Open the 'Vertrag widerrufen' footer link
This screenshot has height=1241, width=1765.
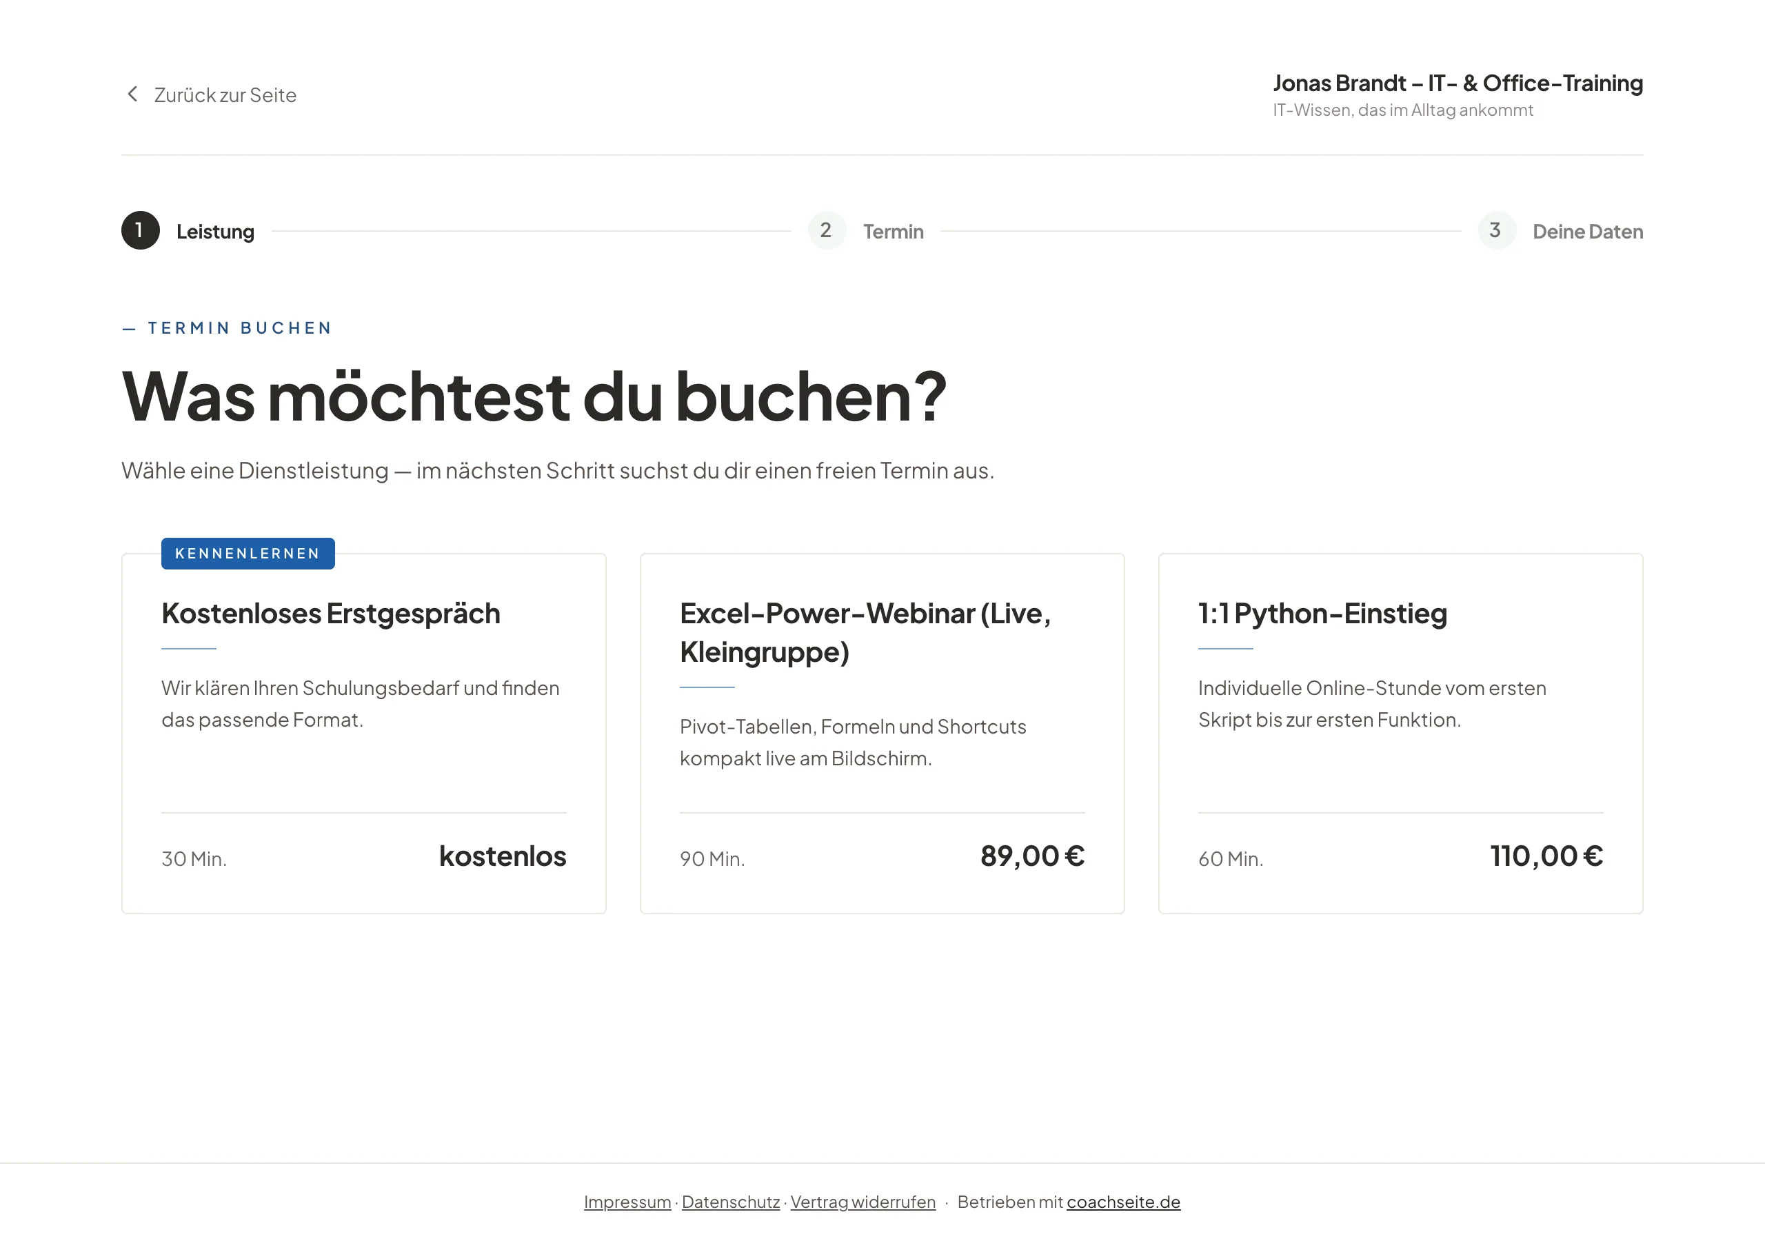(863, 1202)
